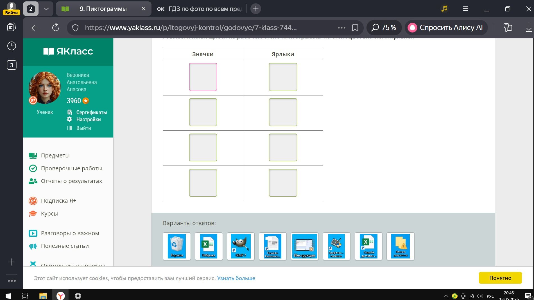Screen dimensions: 534x300
Task: Expand the tab group dropdown chevron
Action: [x=46, y=9]
